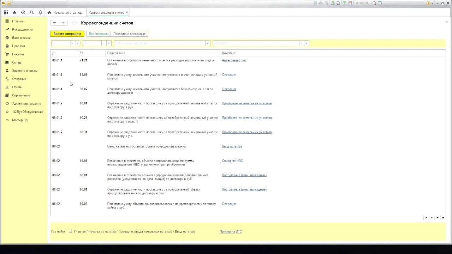Click the calculator icon in title bar
This screenshot has width=452, height=254.
pyautogui.click(x=344, y=3)
